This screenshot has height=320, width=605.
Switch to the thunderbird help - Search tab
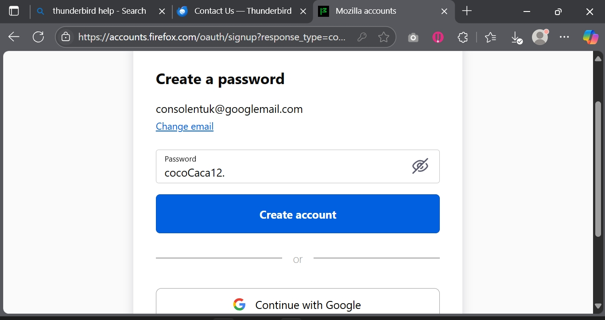(99, 11)
